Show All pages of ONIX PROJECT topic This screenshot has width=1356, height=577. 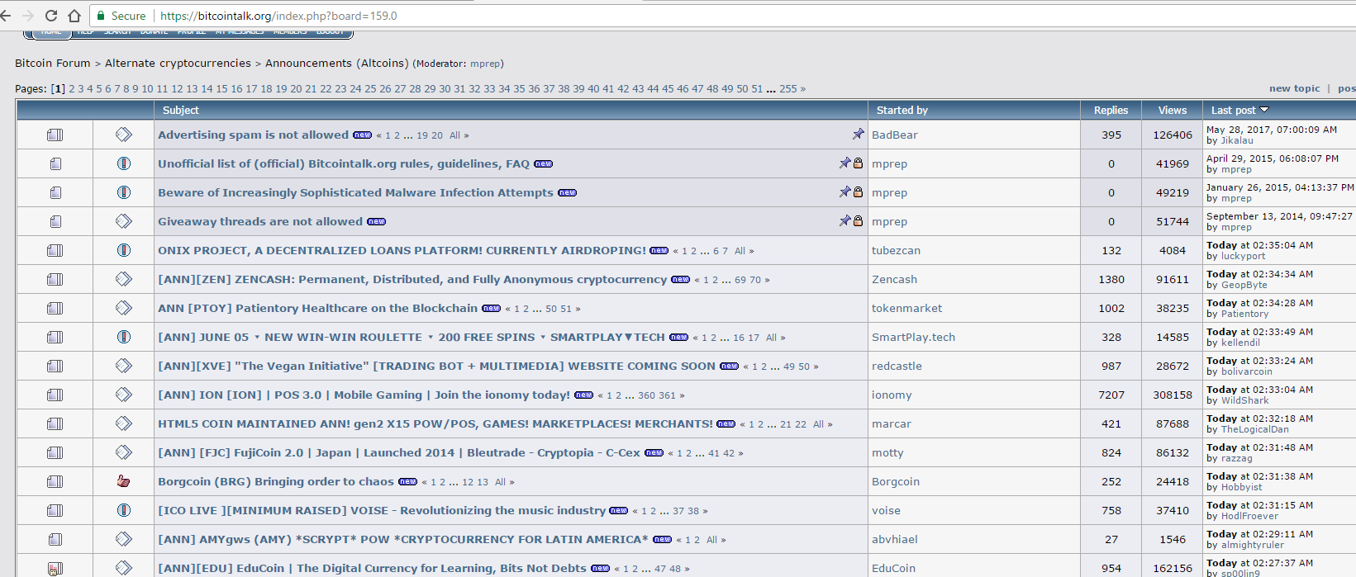tap(740, 251)
